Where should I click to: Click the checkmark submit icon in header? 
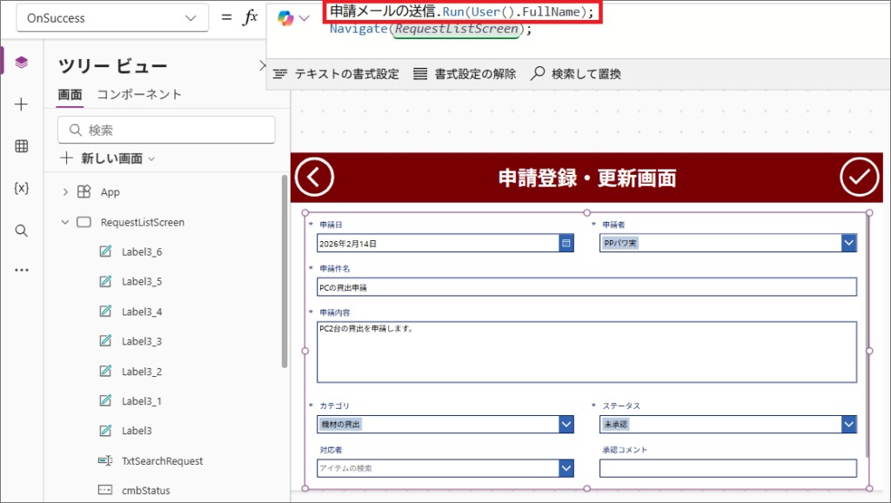point(859,177)
